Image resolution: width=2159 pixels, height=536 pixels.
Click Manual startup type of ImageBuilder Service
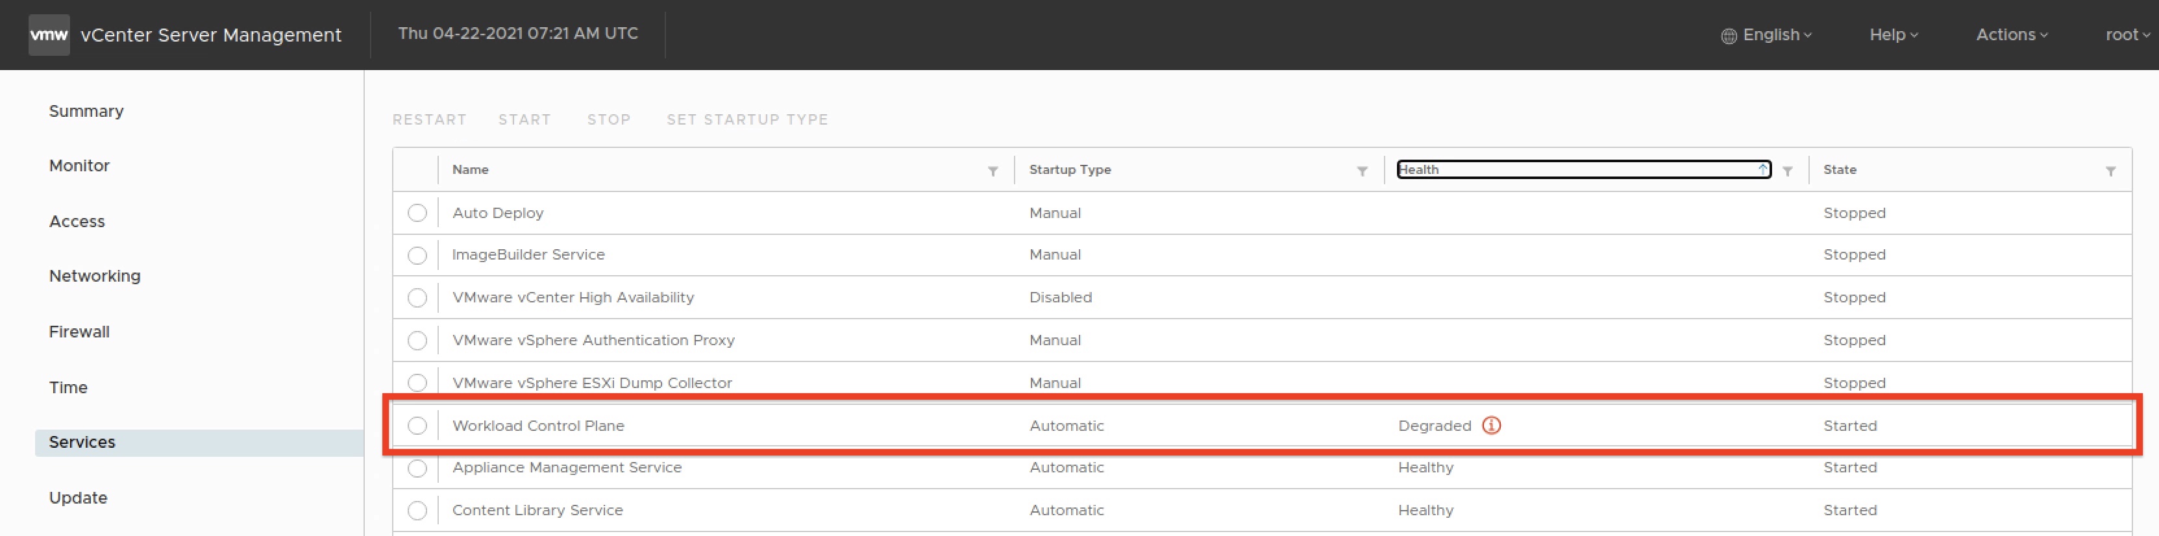pos(1054,254)
